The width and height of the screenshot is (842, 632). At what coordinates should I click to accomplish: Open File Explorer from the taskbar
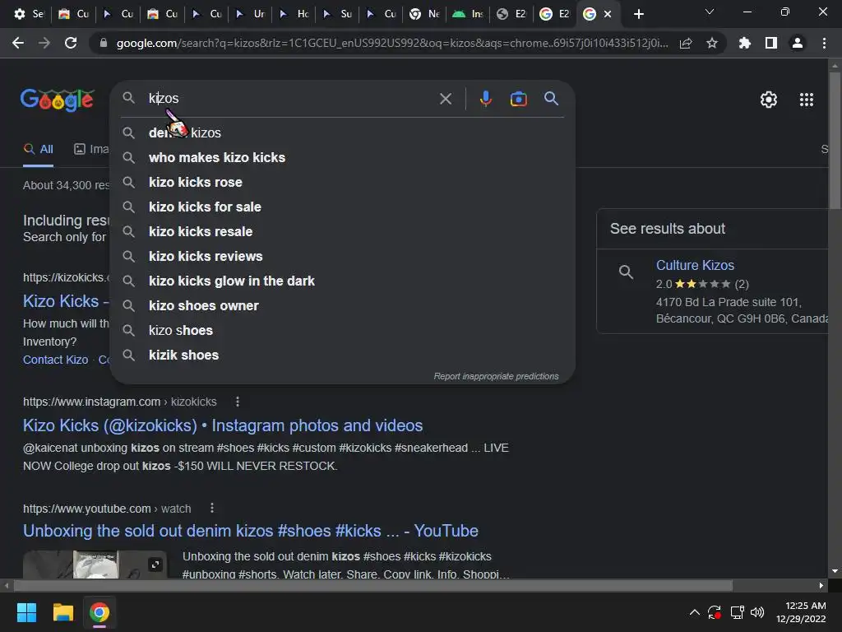(x=62, y=612)
